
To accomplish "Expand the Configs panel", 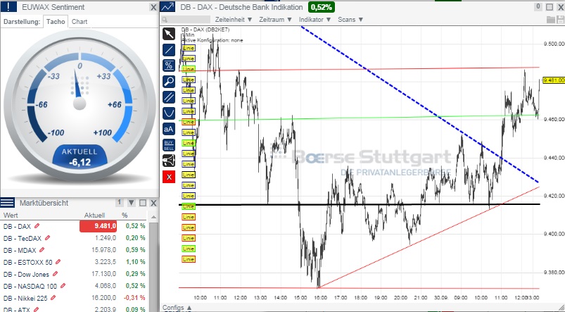I will [177, 308].
